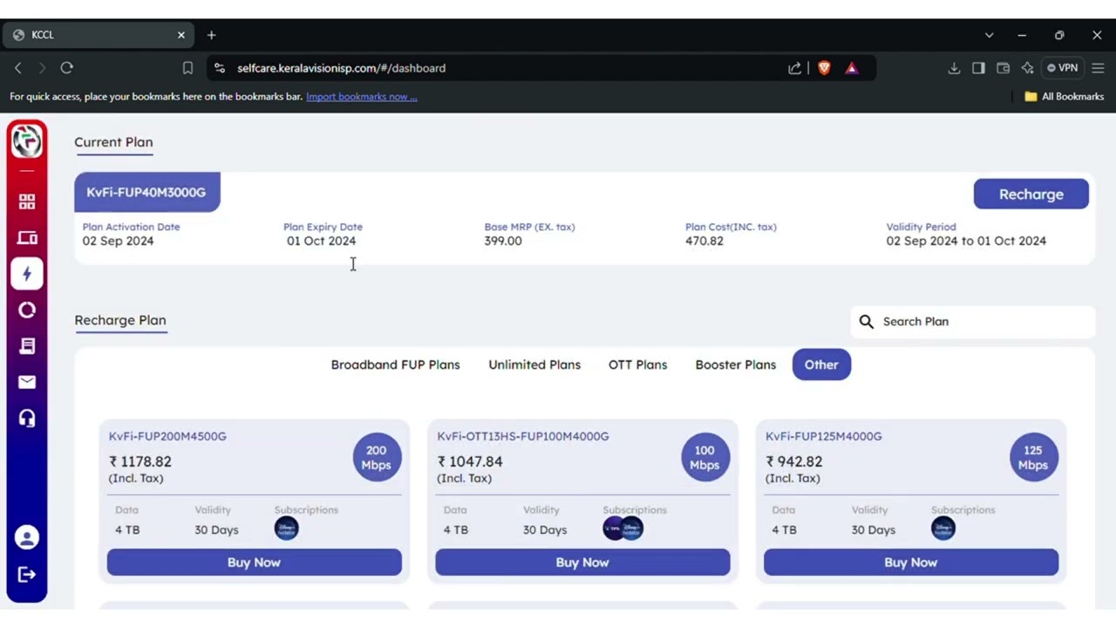Open the invoices receipt icon in sidebar
Viewport: 1116px width, 628px height.
tap(27, 346)
